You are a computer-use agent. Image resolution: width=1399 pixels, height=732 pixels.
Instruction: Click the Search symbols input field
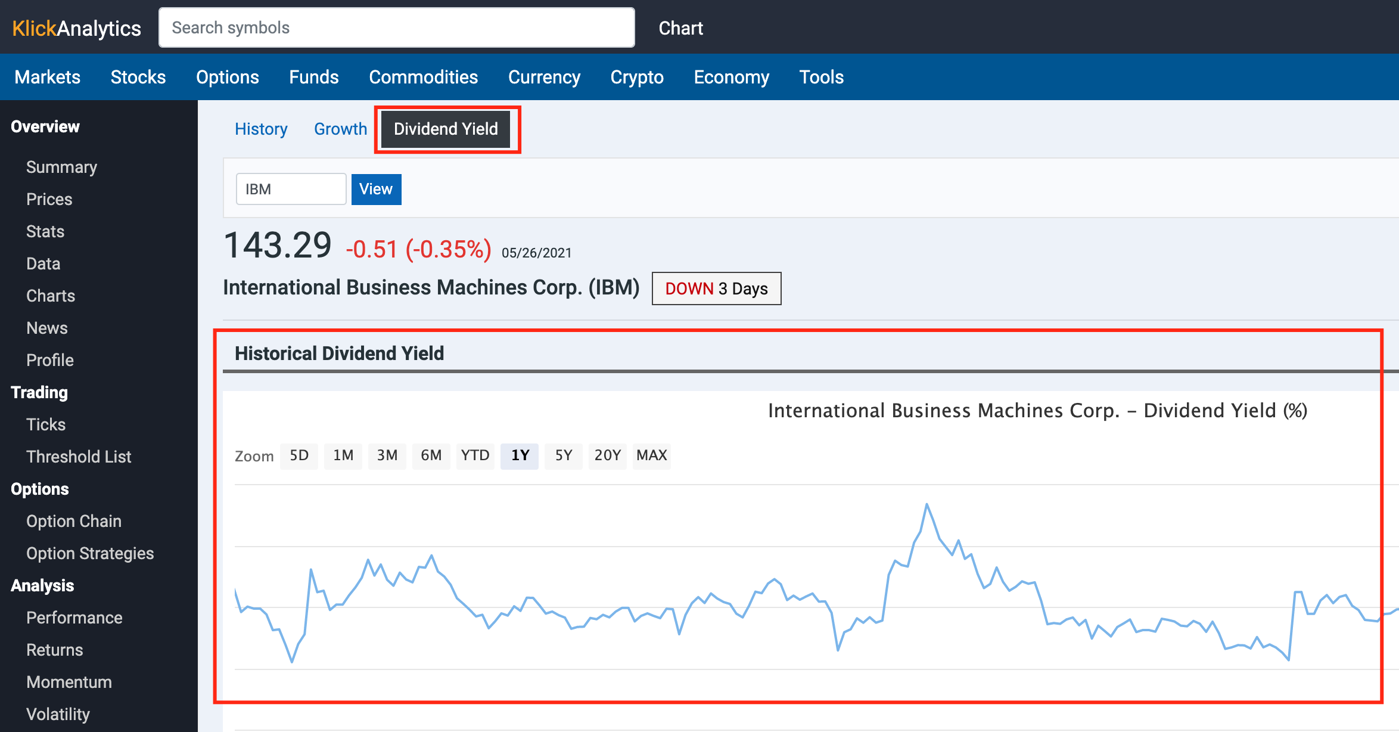click(397, 27)
